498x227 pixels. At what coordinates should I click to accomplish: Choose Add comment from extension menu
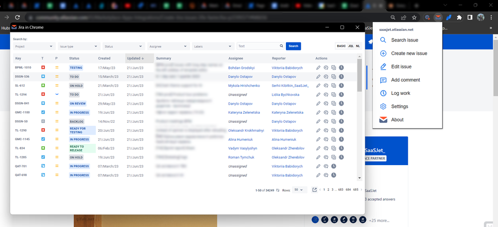[x=408, y=80]
